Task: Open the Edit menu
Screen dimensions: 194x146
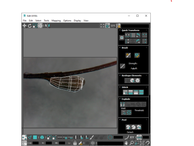Action: pos(31,21)
